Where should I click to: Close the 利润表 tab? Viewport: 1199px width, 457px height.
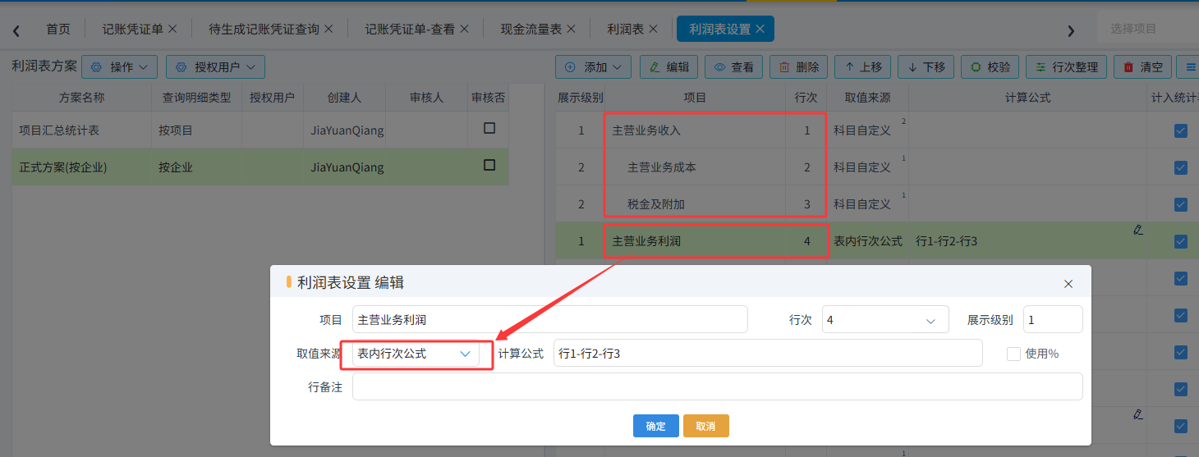[x=654, y=29]
